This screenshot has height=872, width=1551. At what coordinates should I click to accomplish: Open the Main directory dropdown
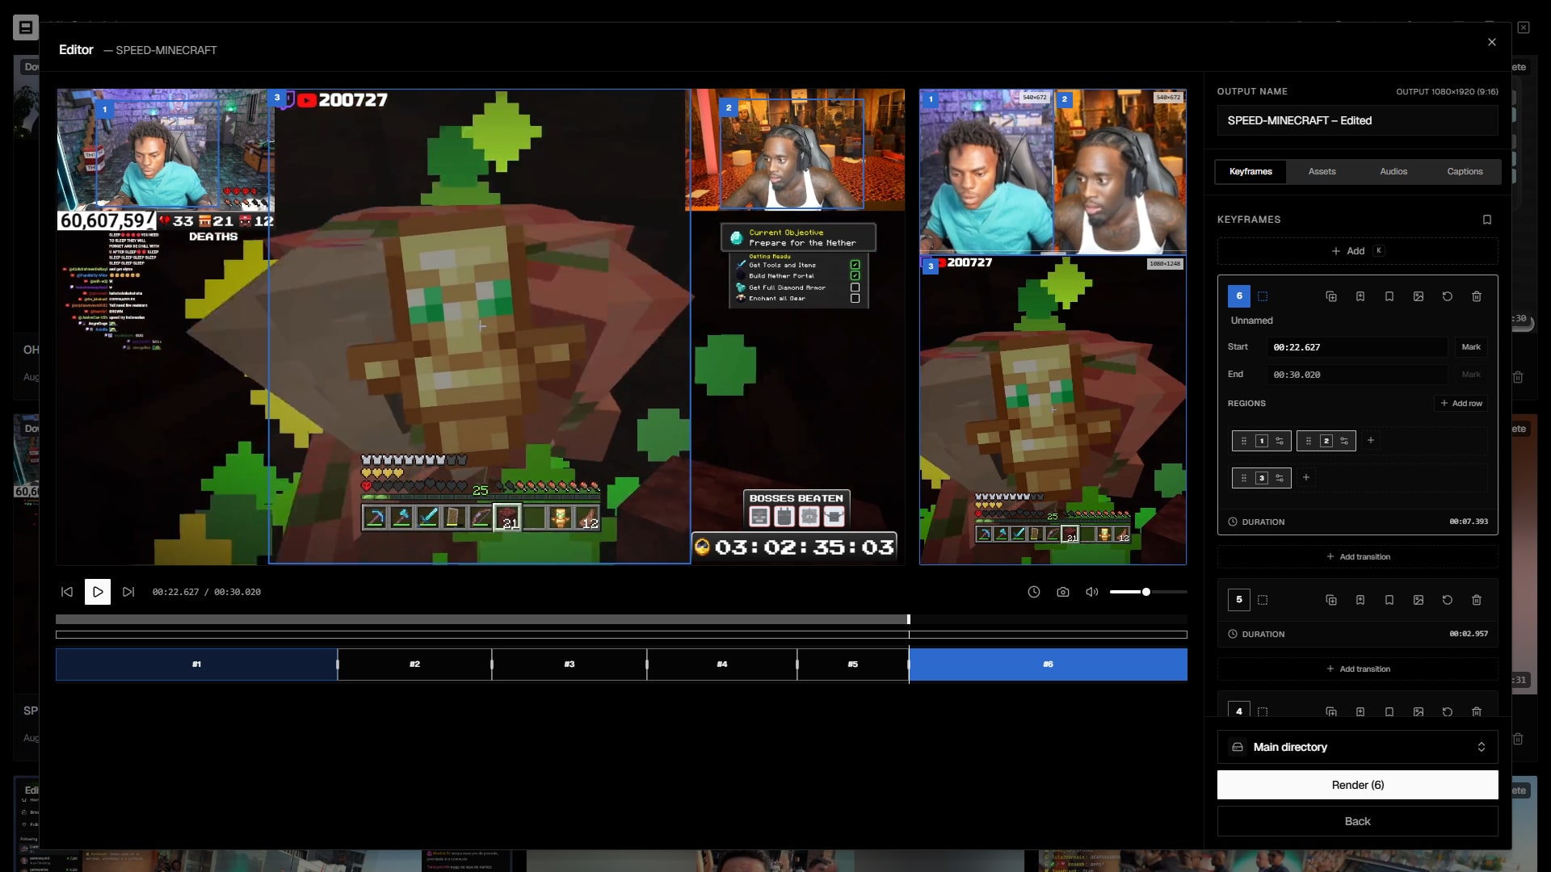tap(1357, 747)
